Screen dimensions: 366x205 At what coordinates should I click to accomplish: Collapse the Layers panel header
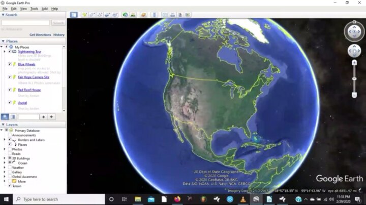(x=3, y=125)
